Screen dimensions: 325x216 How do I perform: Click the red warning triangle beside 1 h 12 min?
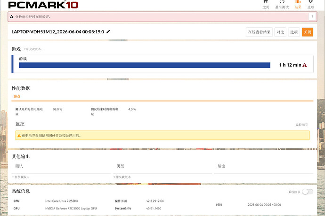[x=304, y=65]
